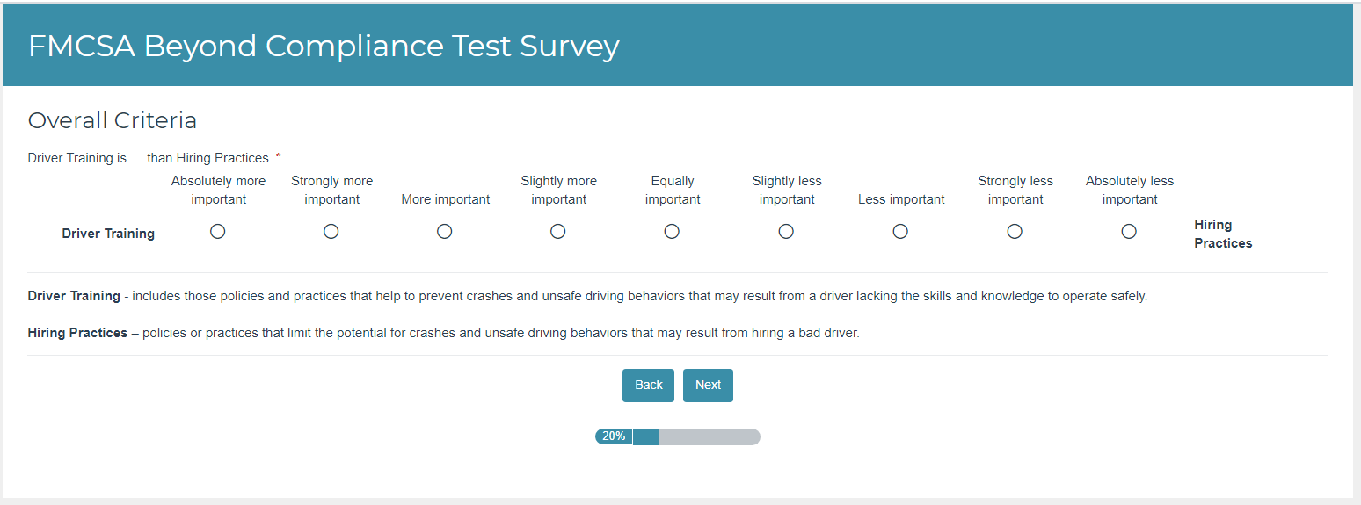The image size is (1361, 505).
Task: Click the 'Overall Criteria' section heading
Action: click(x=113, y=120)
